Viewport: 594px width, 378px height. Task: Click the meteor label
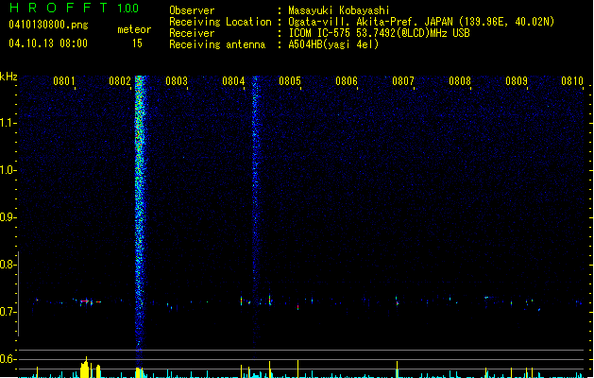134,29
